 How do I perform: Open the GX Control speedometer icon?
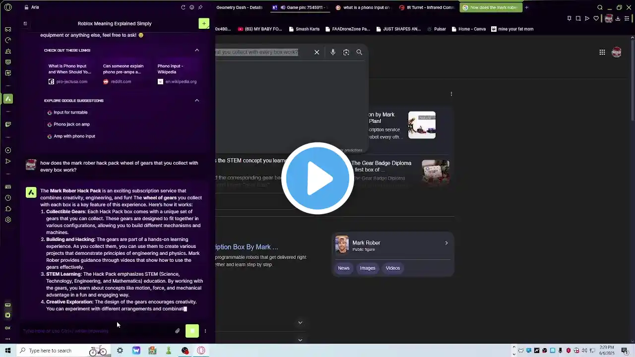[8, 40]
